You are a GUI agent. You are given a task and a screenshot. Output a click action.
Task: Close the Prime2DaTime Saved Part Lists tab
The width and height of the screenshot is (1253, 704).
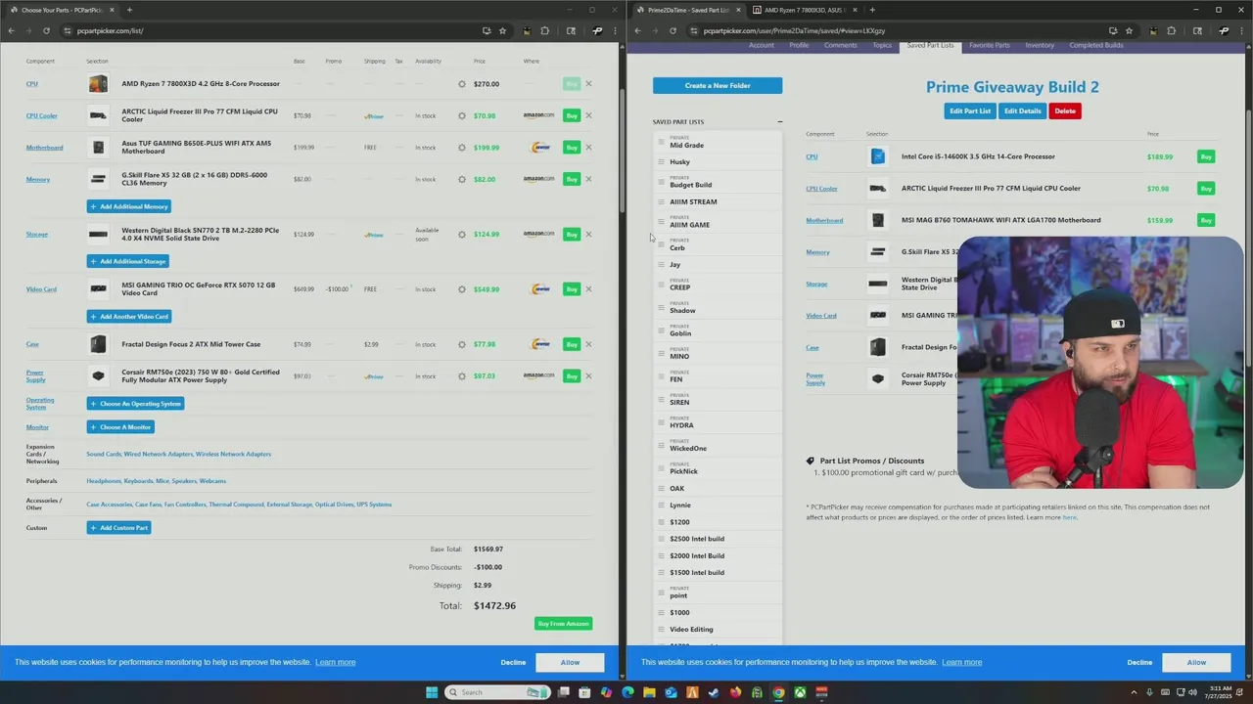[738, 10]
